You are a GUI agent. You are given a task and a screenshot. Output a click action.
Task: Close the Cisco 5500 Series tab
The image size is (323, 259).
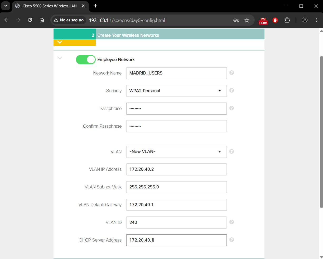point(83,6)
